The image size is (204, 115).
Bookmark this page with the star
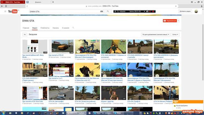(x=176, y=6)
